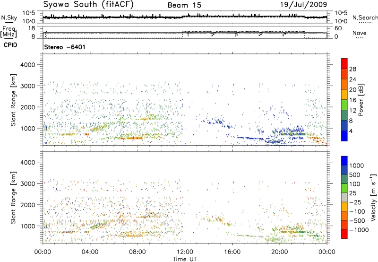Pick the bright blue bottom power colorbar segment

pyautogui.click(x=344, y=136)
